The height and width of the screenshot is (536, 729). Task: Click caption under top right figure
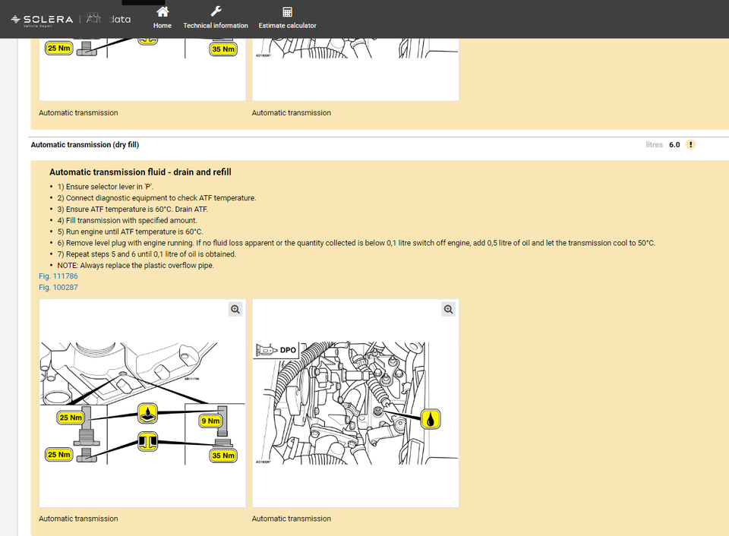(291, 112)
